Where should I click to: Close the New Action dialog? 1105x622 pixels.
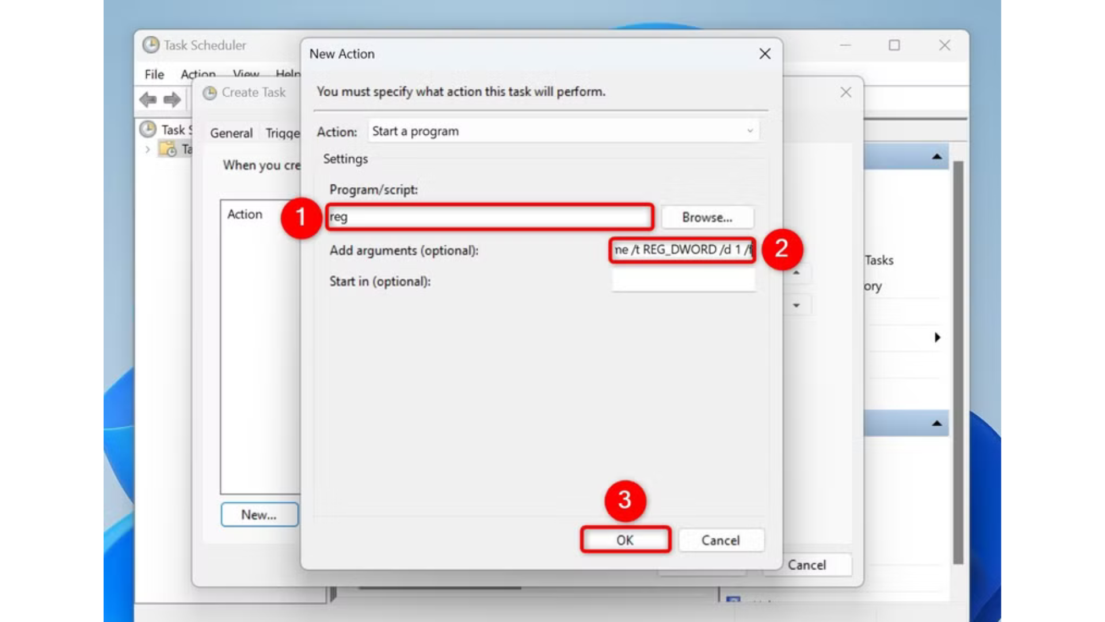tap(764, 54)
